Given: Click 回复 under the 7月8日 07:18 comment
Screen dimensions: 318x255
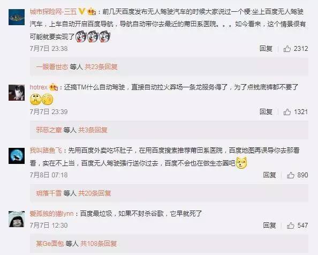Looking at the screenshot, I should click(269, 175).
